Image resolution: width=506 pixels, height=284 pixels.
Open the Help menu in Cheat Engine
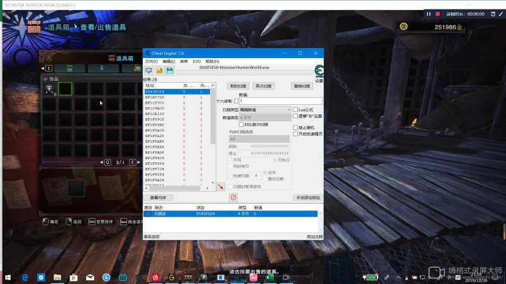pos(213,61)
